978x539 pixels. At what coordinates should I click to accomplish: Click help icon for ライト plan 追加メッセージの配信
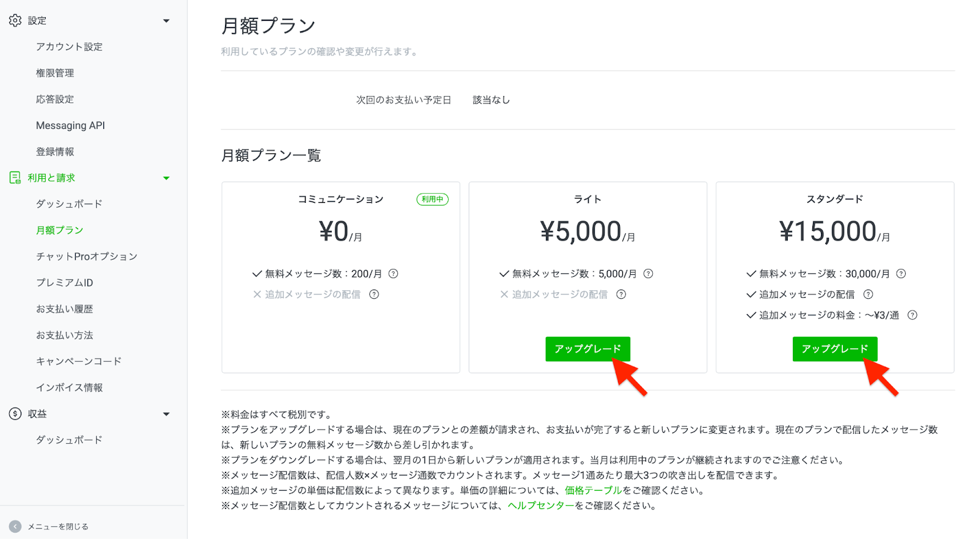(x=621, y=295)
